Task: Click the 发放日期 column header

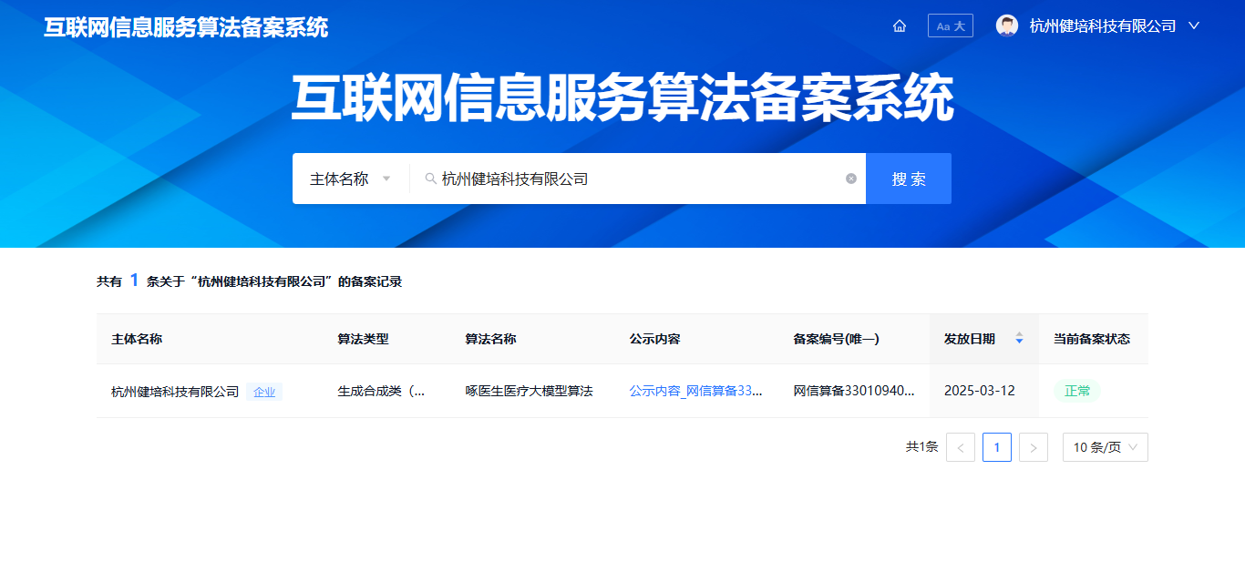Action: pyautogui.click(x=970, y=339)
